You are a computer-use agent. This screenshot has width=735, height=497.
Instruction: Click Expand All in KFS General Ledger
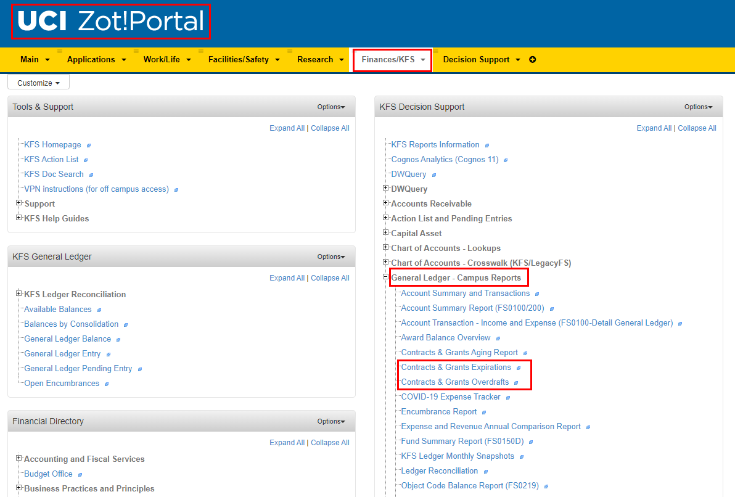point(287,278)
